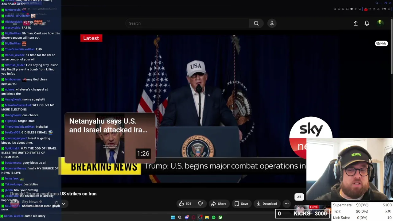Open the upload/create video icon
This screenshot has height=221, width=393.
point(356,23)
